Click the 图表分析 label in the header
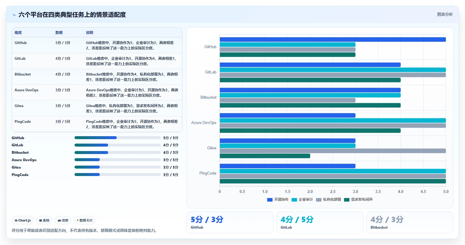The height and width of the screenshot is (245, 465). (445, 14)
